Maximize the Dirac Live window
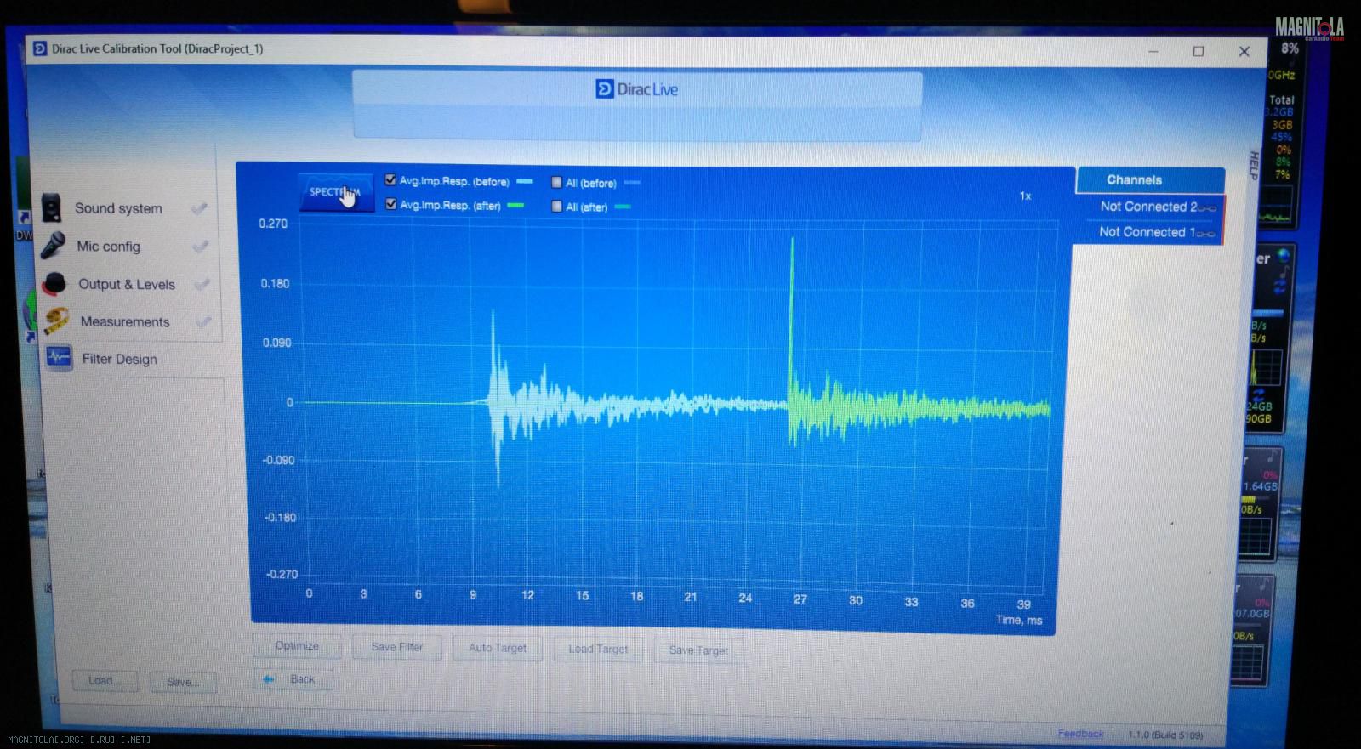This screenshot has height=749, width=1361. point(1199,52)
